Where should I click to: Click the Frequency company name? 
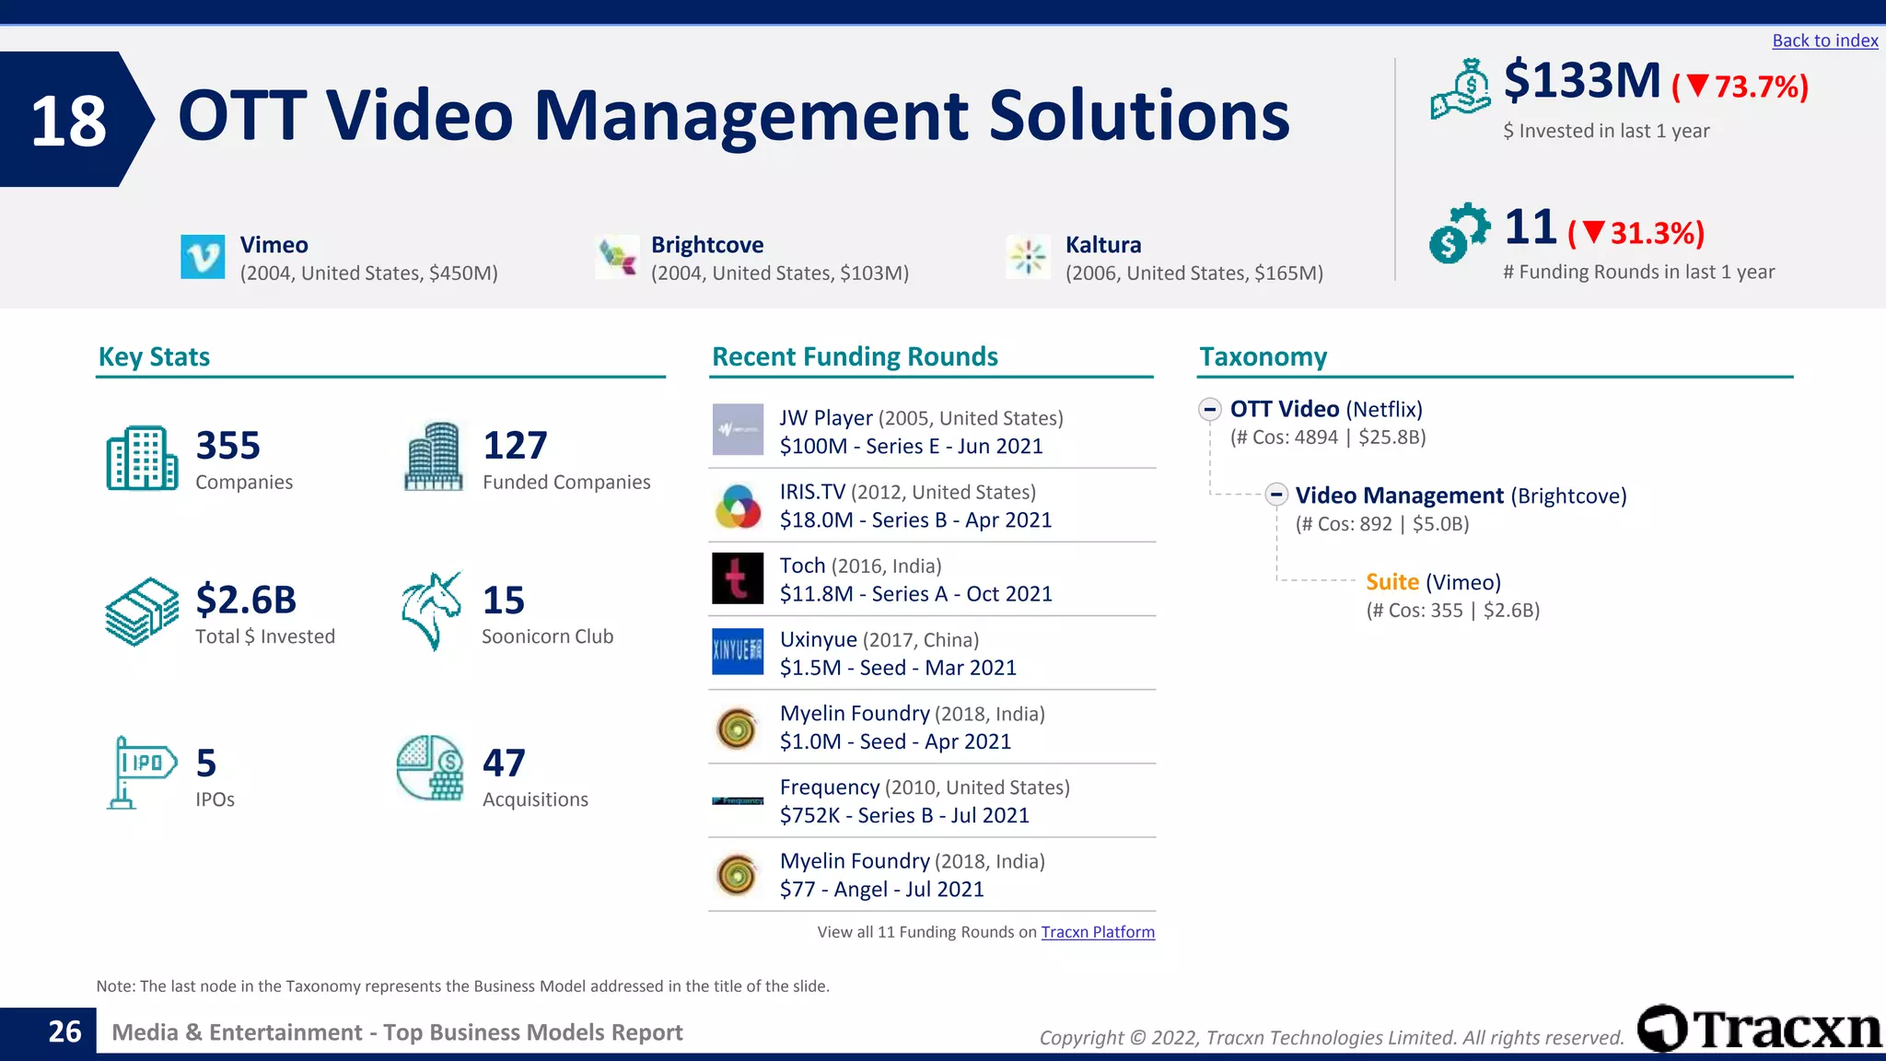830,787
